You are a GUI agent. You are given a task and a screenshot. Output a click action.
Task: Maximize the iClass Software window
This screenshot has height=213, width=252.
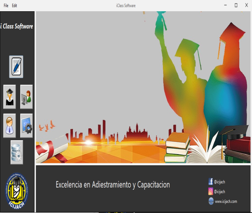tap(236, 5)
